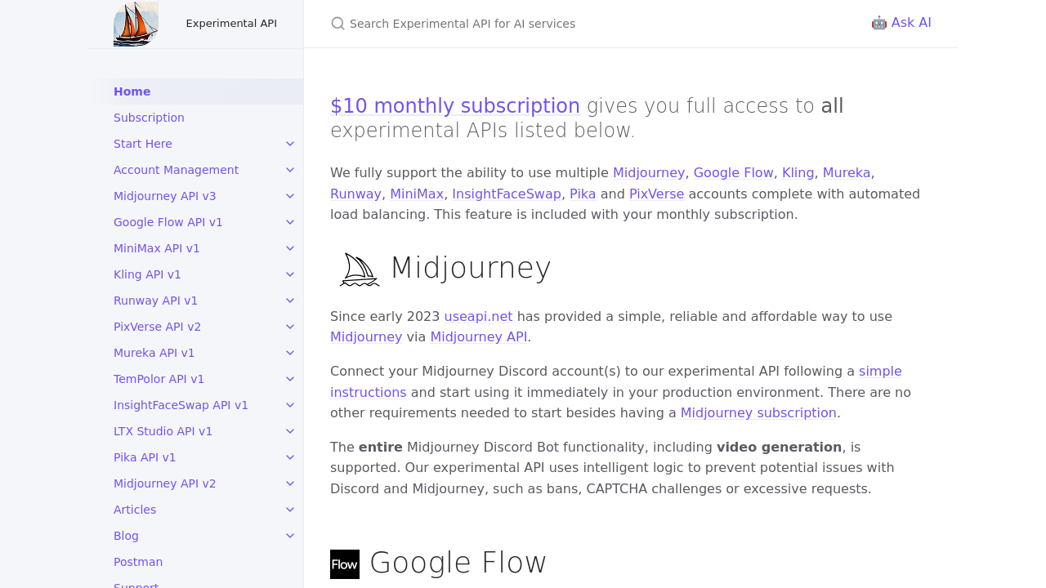
Task: Click the Midjourney sailboat heading icon
Action: pos(359,269)
